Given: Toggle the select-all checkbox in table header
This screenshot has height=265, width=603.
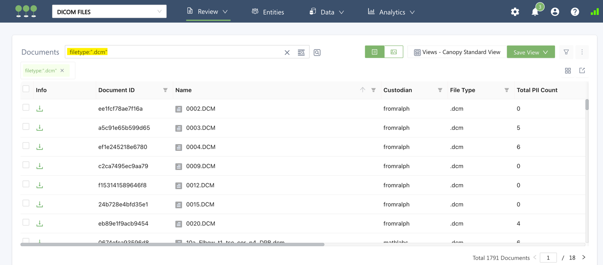Looking at the screenshot, I should pyautogui.click(x=26, y=89).
